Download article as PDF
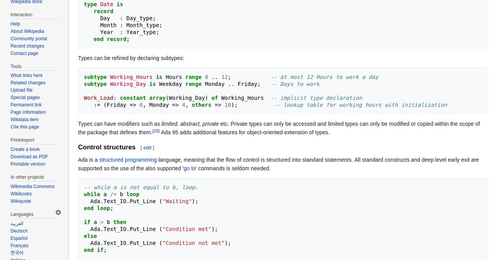This screenshot has height=260, width=497. coord(29,156)
